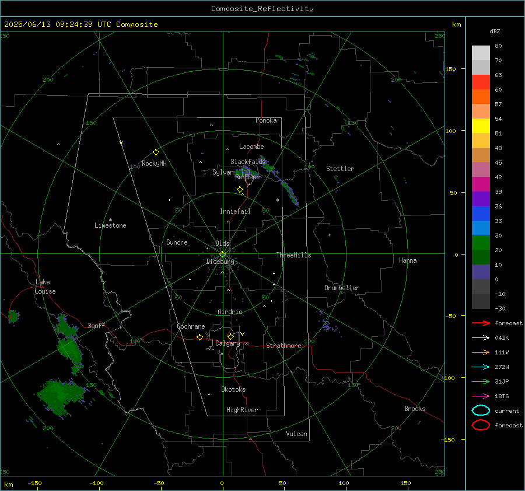
Task: Click the green 31JP arrow in legend
Action: click(x=481, y=381)
